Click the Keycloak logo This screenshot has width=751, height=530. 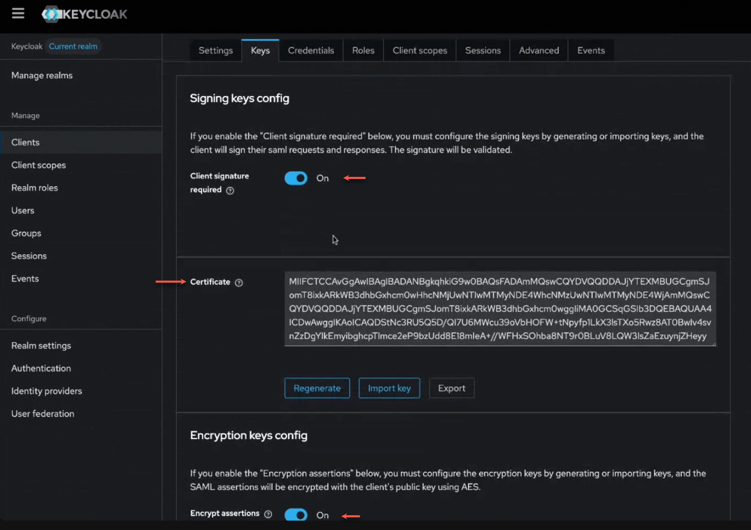point(84,14)
